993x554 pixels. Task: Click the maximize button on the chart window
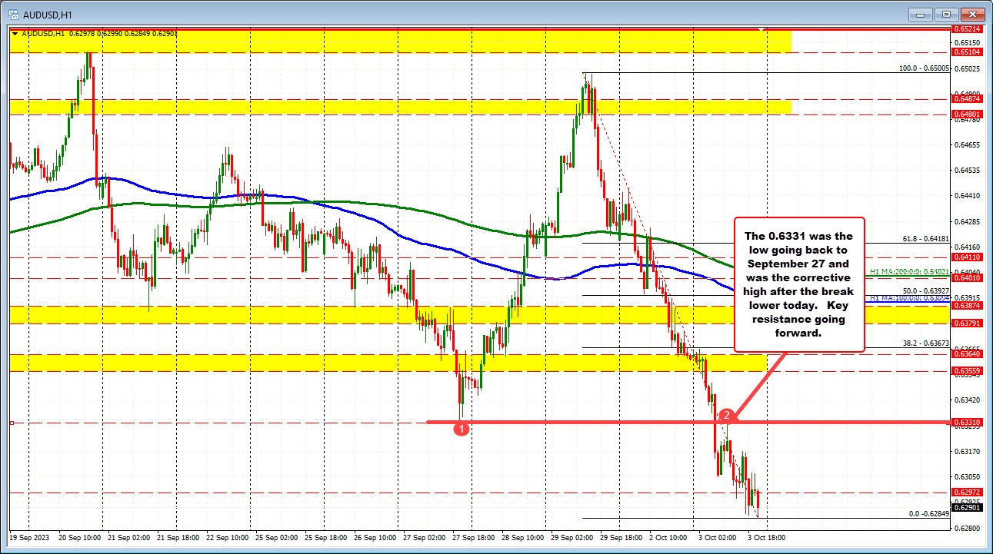point(946,14)
